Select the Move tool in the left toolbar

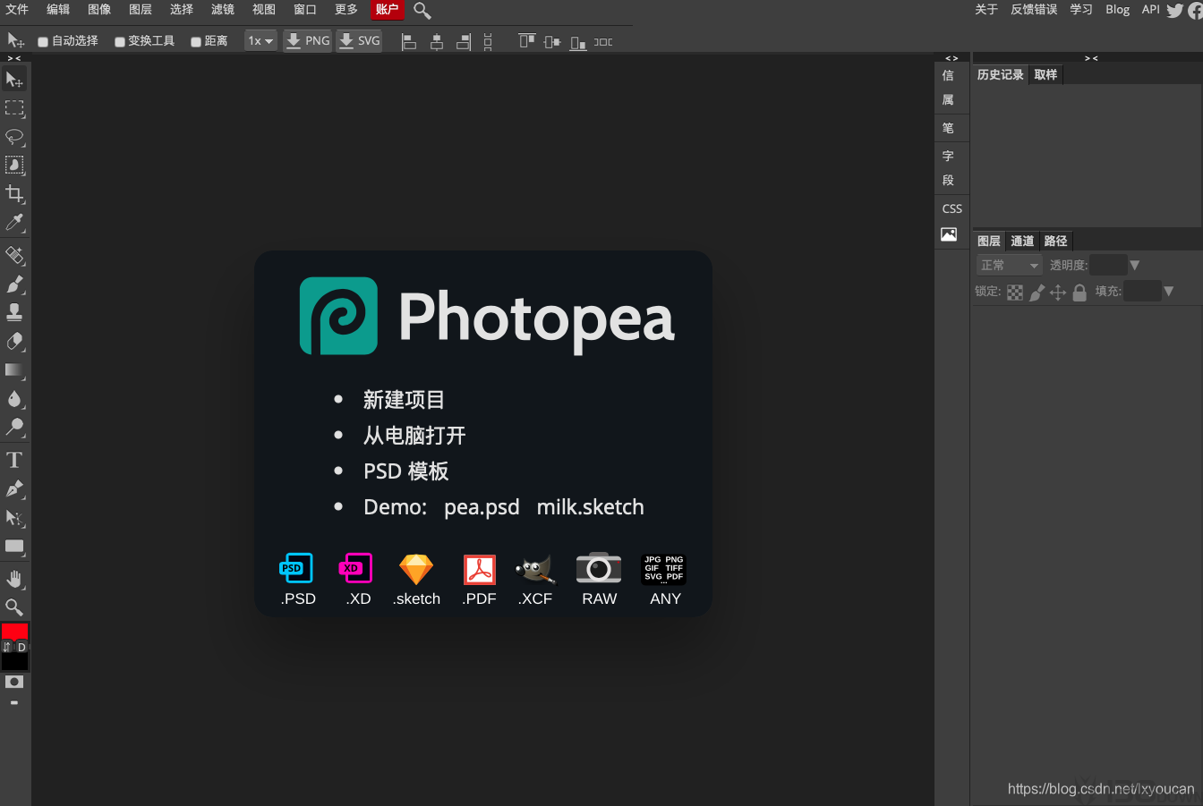tap(14, 80)
